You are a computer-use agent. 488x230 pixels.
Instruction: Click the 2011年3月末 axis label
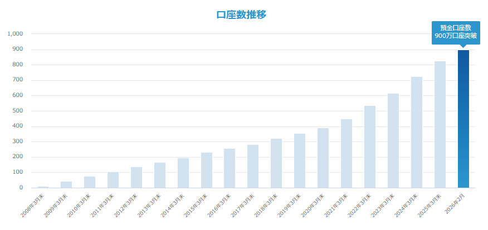coord(103,205)
